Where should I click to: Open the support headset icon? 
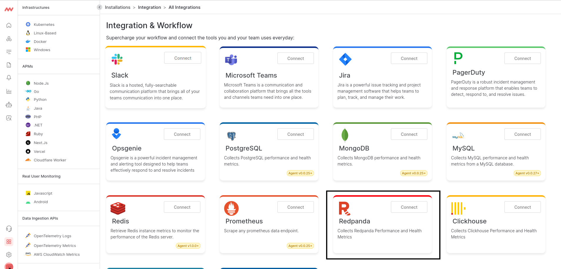9,229
